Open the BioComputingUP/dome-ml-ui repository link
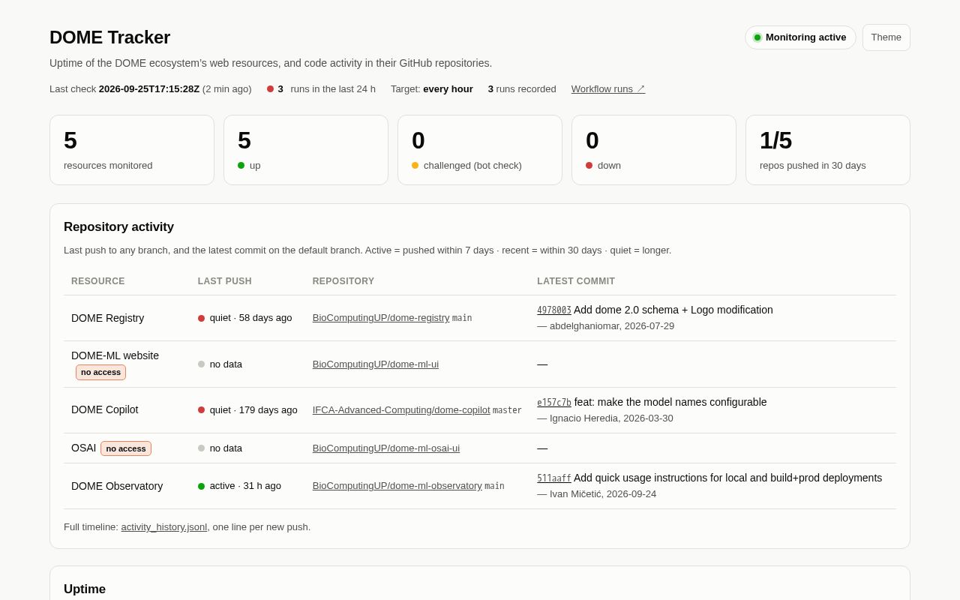 click(x=376, y=364)
